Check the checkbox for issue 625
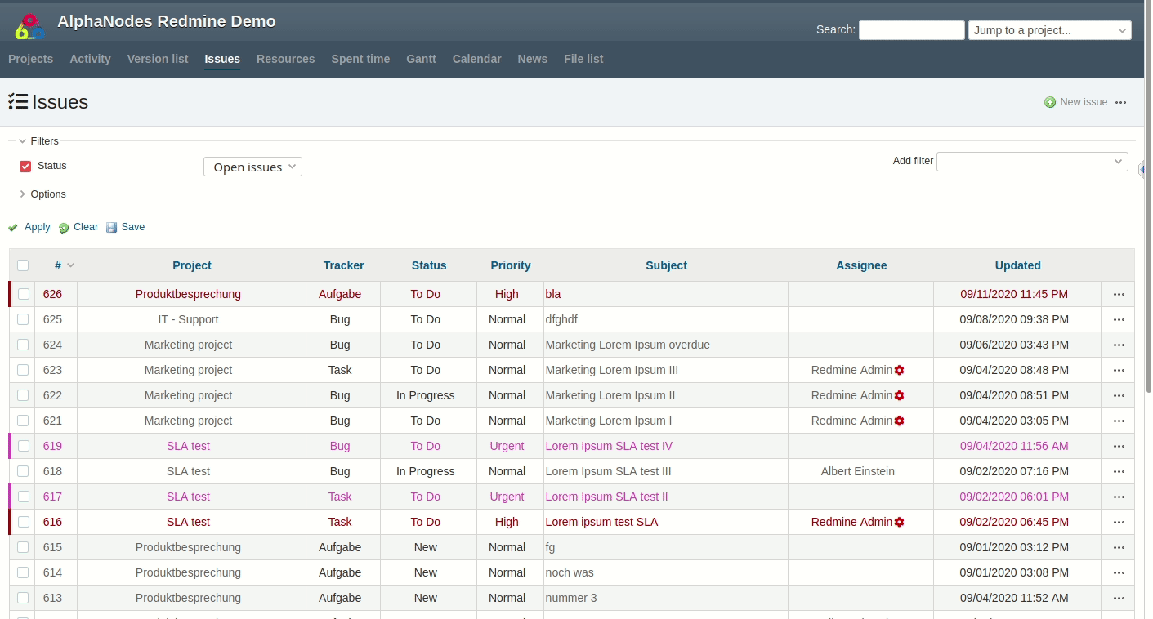This screenshot has height=619, width=1153. 23,319
